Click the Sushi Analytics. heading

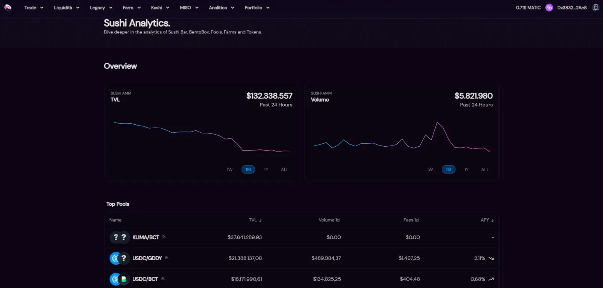(137, 23)
